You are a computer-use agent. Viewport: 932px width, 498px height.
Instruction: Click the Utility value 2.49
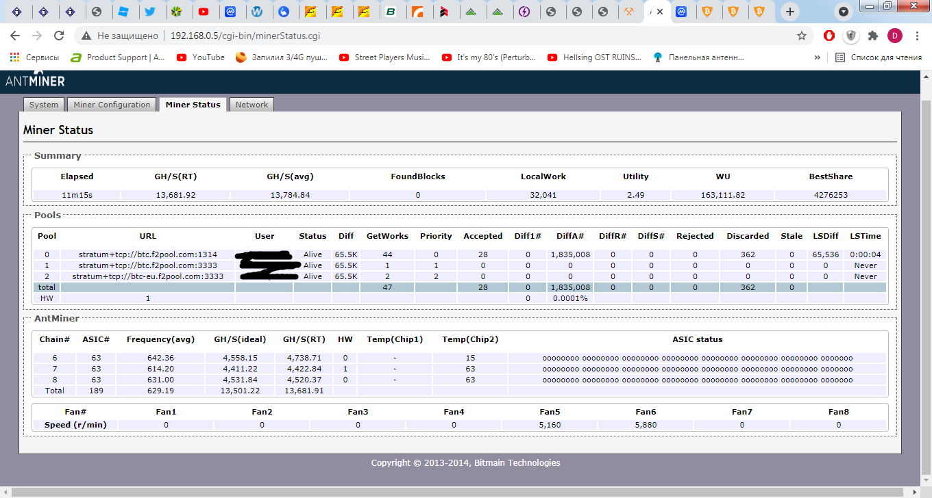[x=635, y=195]
